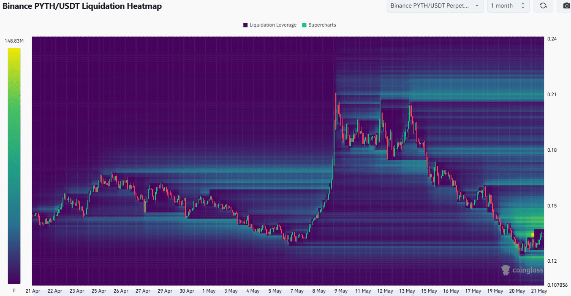Image resolution: width=571 pixels, height=296 pixels.
Task: Click the bright yellow liquidation cluster near 21 May
Action: click(x=532, y=234)
